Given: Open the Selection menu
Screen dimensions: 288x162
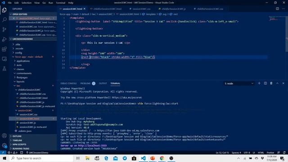Looking at the screenshot, I should [27, 3].
